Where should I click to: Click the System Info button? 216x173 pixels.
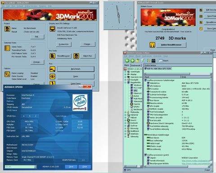coord(63,44)
